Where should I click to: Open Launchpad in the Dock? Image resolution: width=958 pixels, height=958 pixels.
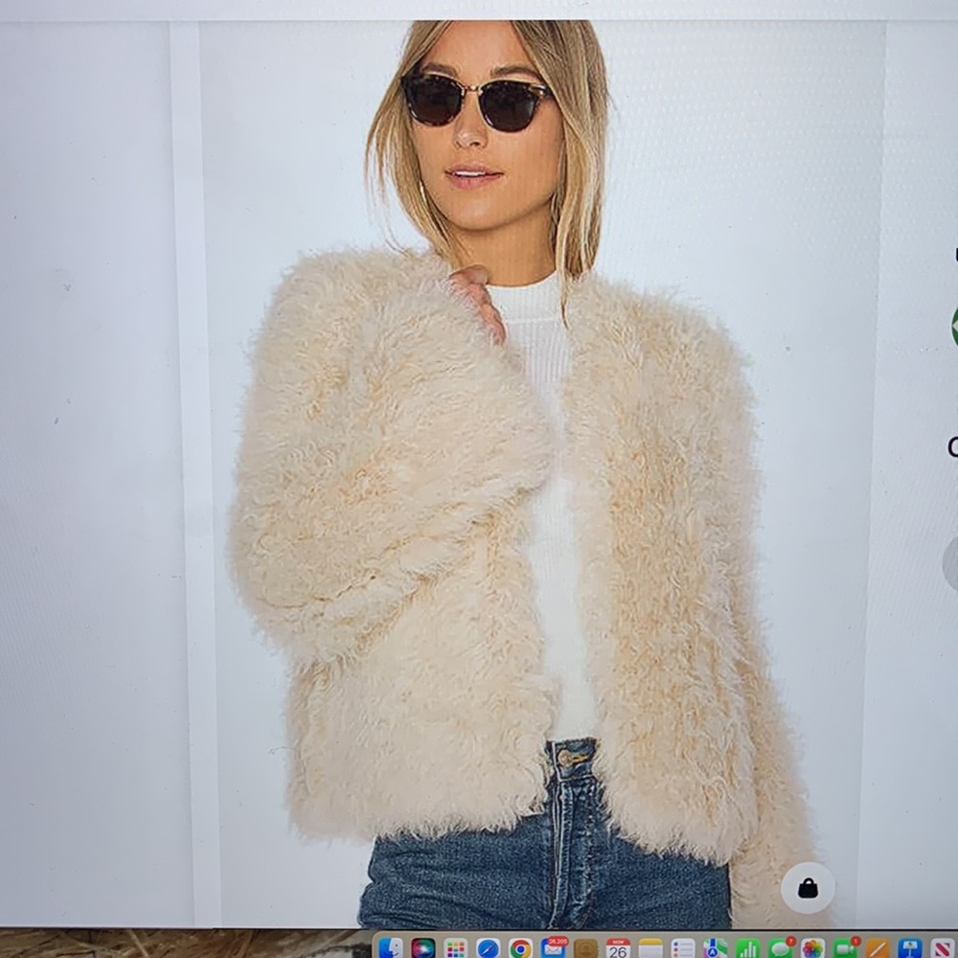pyautogui.click(x=456, y=947)
